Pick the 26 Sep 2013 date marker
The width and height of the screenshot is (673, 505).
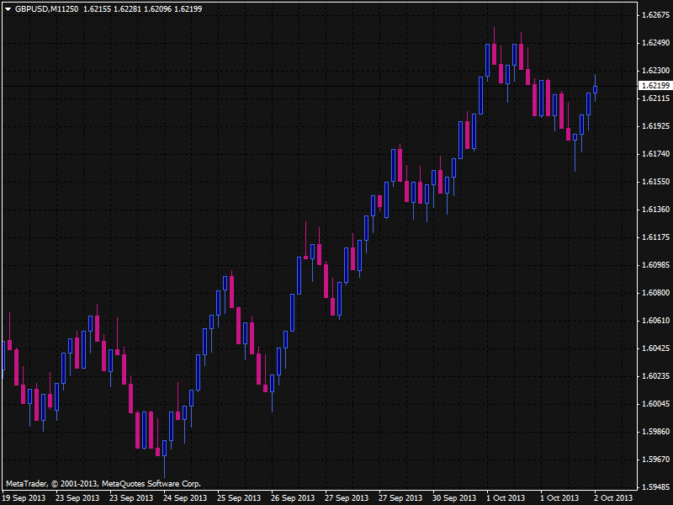pos(293,497)
